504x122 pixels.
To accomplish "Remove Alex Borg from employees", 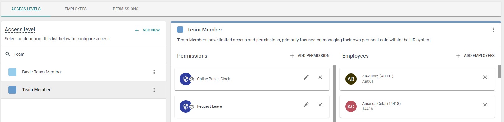I will tap(485, 77).
